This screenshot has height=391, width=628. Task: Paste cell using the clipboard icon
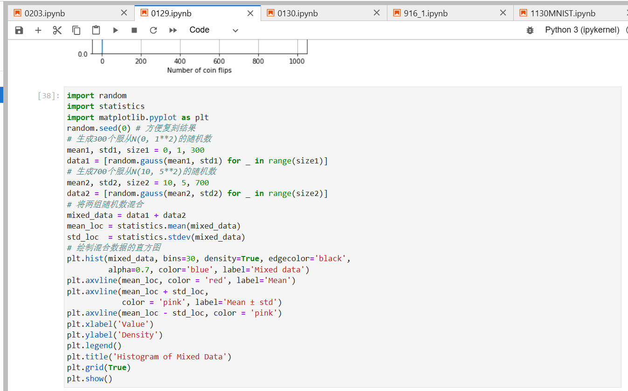coord(96,30)
